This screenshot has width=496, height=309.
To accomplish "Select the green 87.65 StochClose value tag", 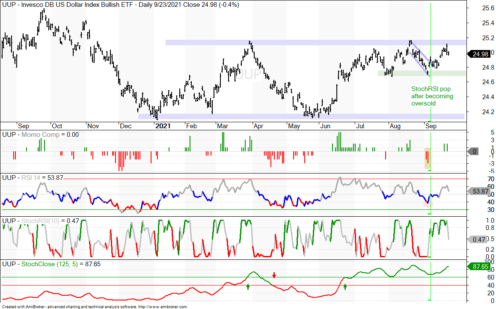I will coord(480,267).
